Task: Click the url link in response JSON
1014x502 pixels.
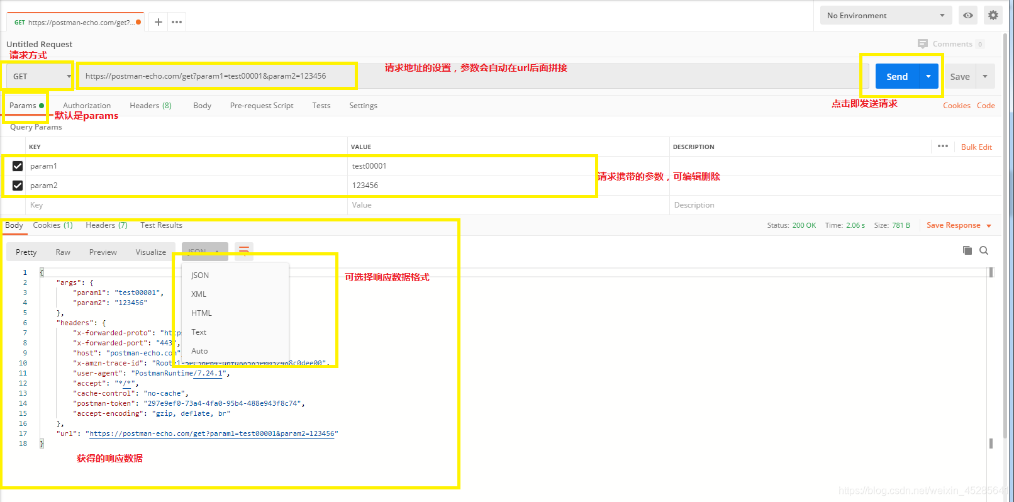Action: (211, 434)
